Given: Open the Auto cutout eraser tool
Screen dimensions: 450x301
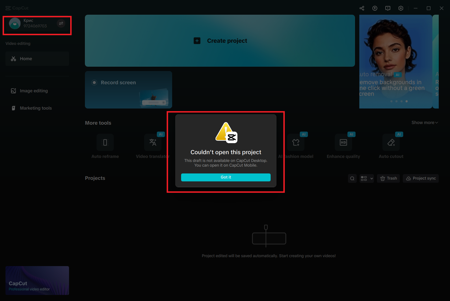Looking at the screenshot, I should pos(391,142).
